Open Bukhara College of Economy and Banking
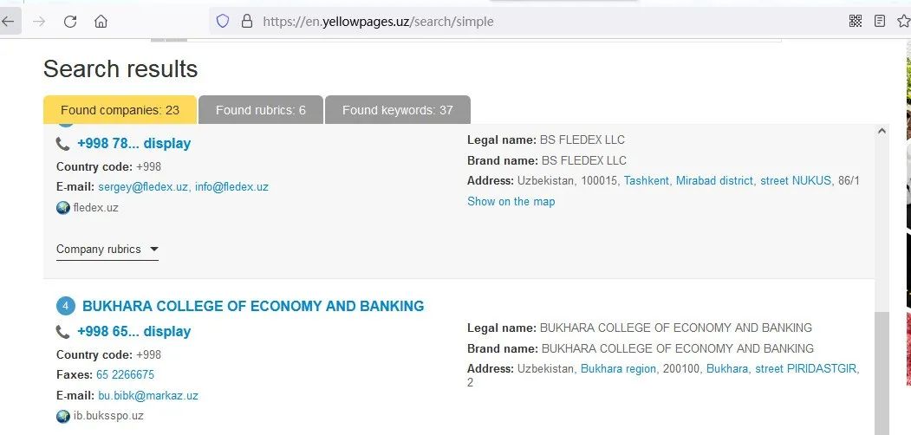 [253, 306]
